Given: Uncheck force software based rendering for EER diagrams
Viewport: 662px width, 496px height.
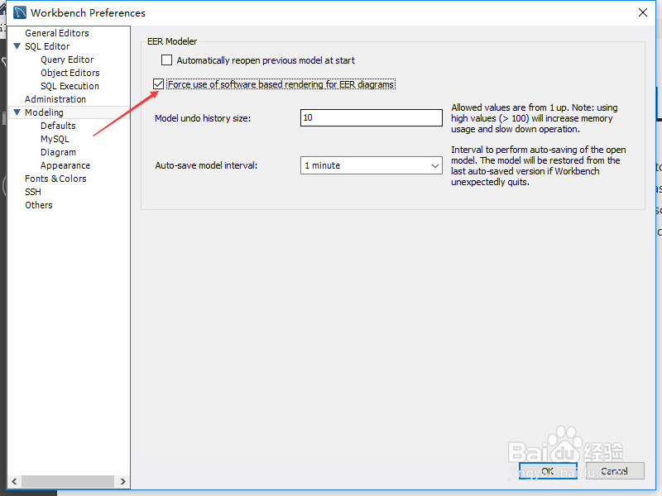Looking at the screenshot, I should [x=158, y=84].
